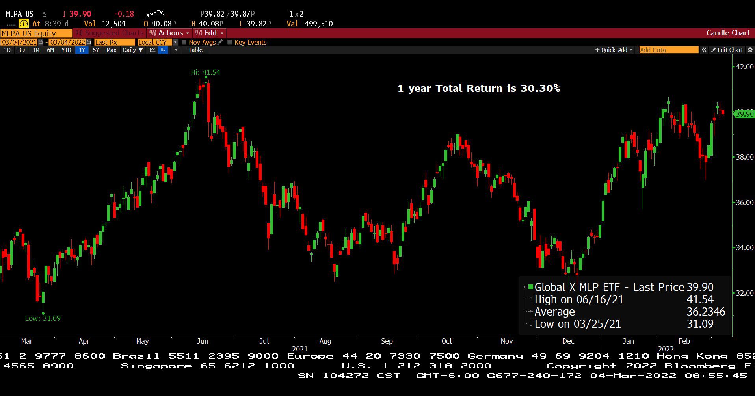This screenshot has height=396, width=755.
Task: Click the green 39.90 last price axis tag
Action: (x=744, y=114)
